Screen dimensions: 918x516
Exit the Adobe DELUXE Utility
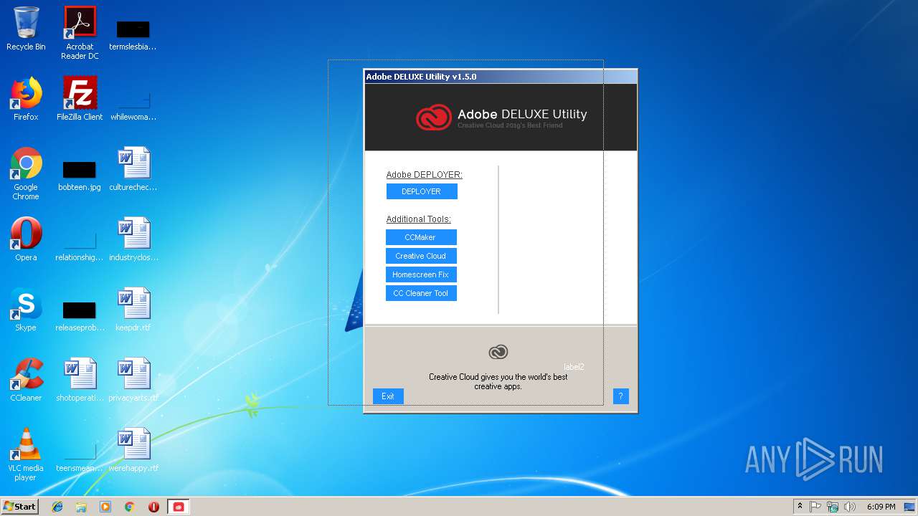pos(388,396)
